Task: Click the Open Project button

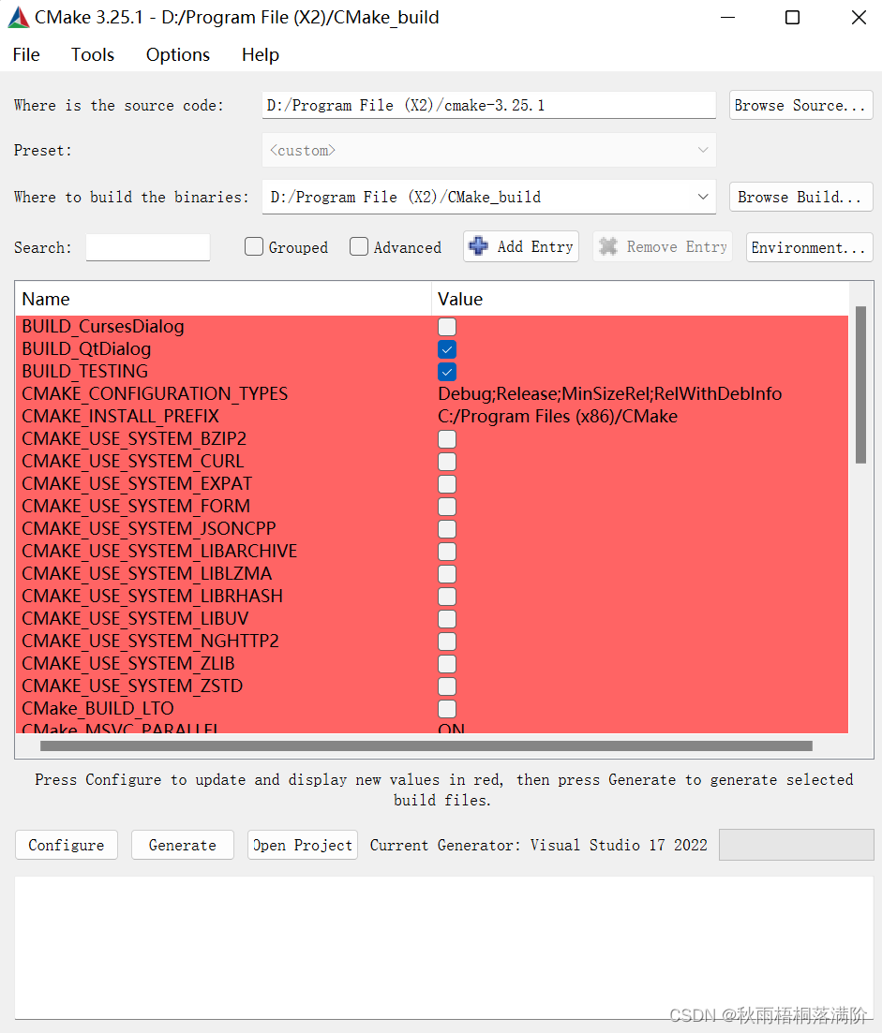Action: pyautogui.click(x=303, y=846)
